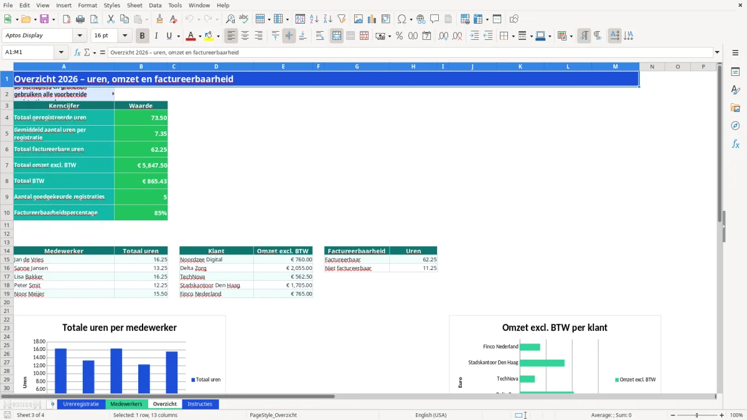Image resolution: width=747 pixels, height=420 pixels.
Task: Switch to Medewerkers sheet tab
Action: (126, 404)
